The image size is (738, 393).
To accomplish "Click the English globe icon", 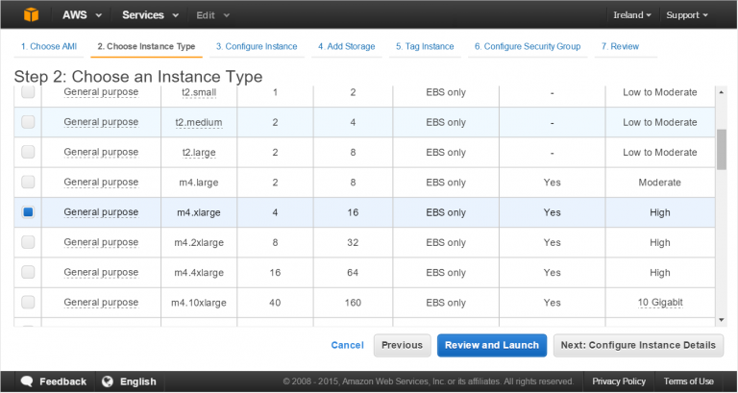I will coord(108,381).
